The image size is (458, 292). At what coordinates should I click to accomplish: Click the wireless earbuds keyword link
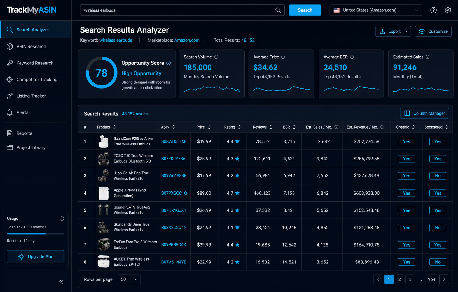[116, 40]
